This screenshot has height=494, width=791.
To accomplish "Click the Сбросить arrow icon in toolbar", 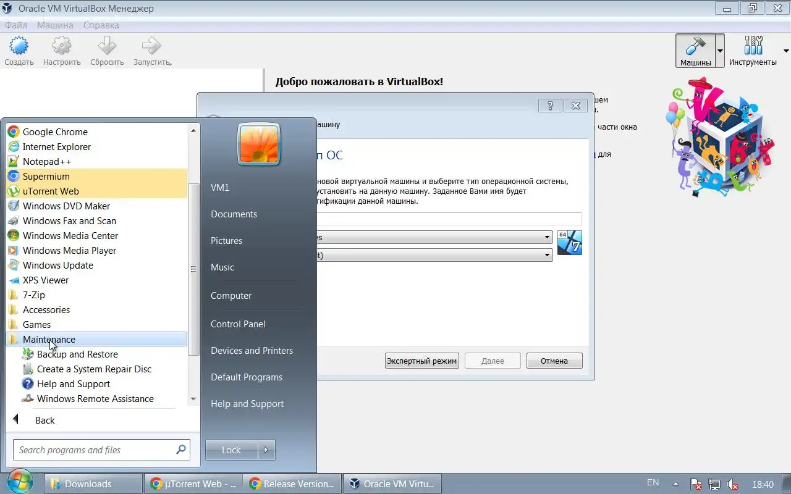I will coord(107,51).
